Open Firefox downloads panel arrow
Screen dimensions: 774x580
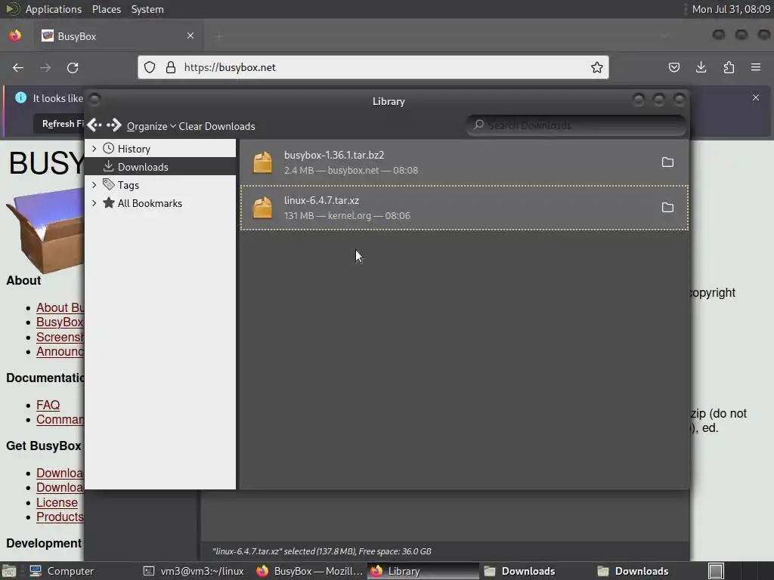(701, 67)
